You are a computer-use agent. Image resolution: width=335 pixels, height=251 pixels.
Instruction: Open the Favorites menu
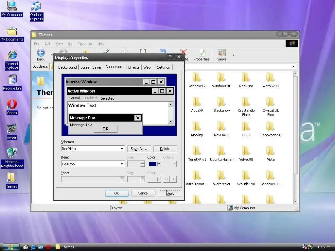[85, 43]
